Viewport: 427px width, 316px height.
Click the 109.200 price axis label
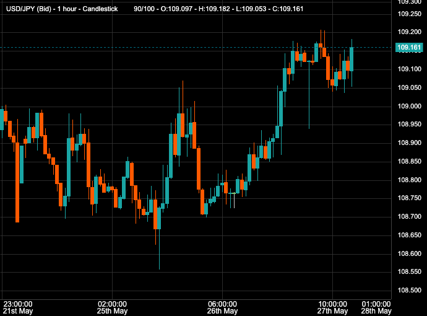409,32
